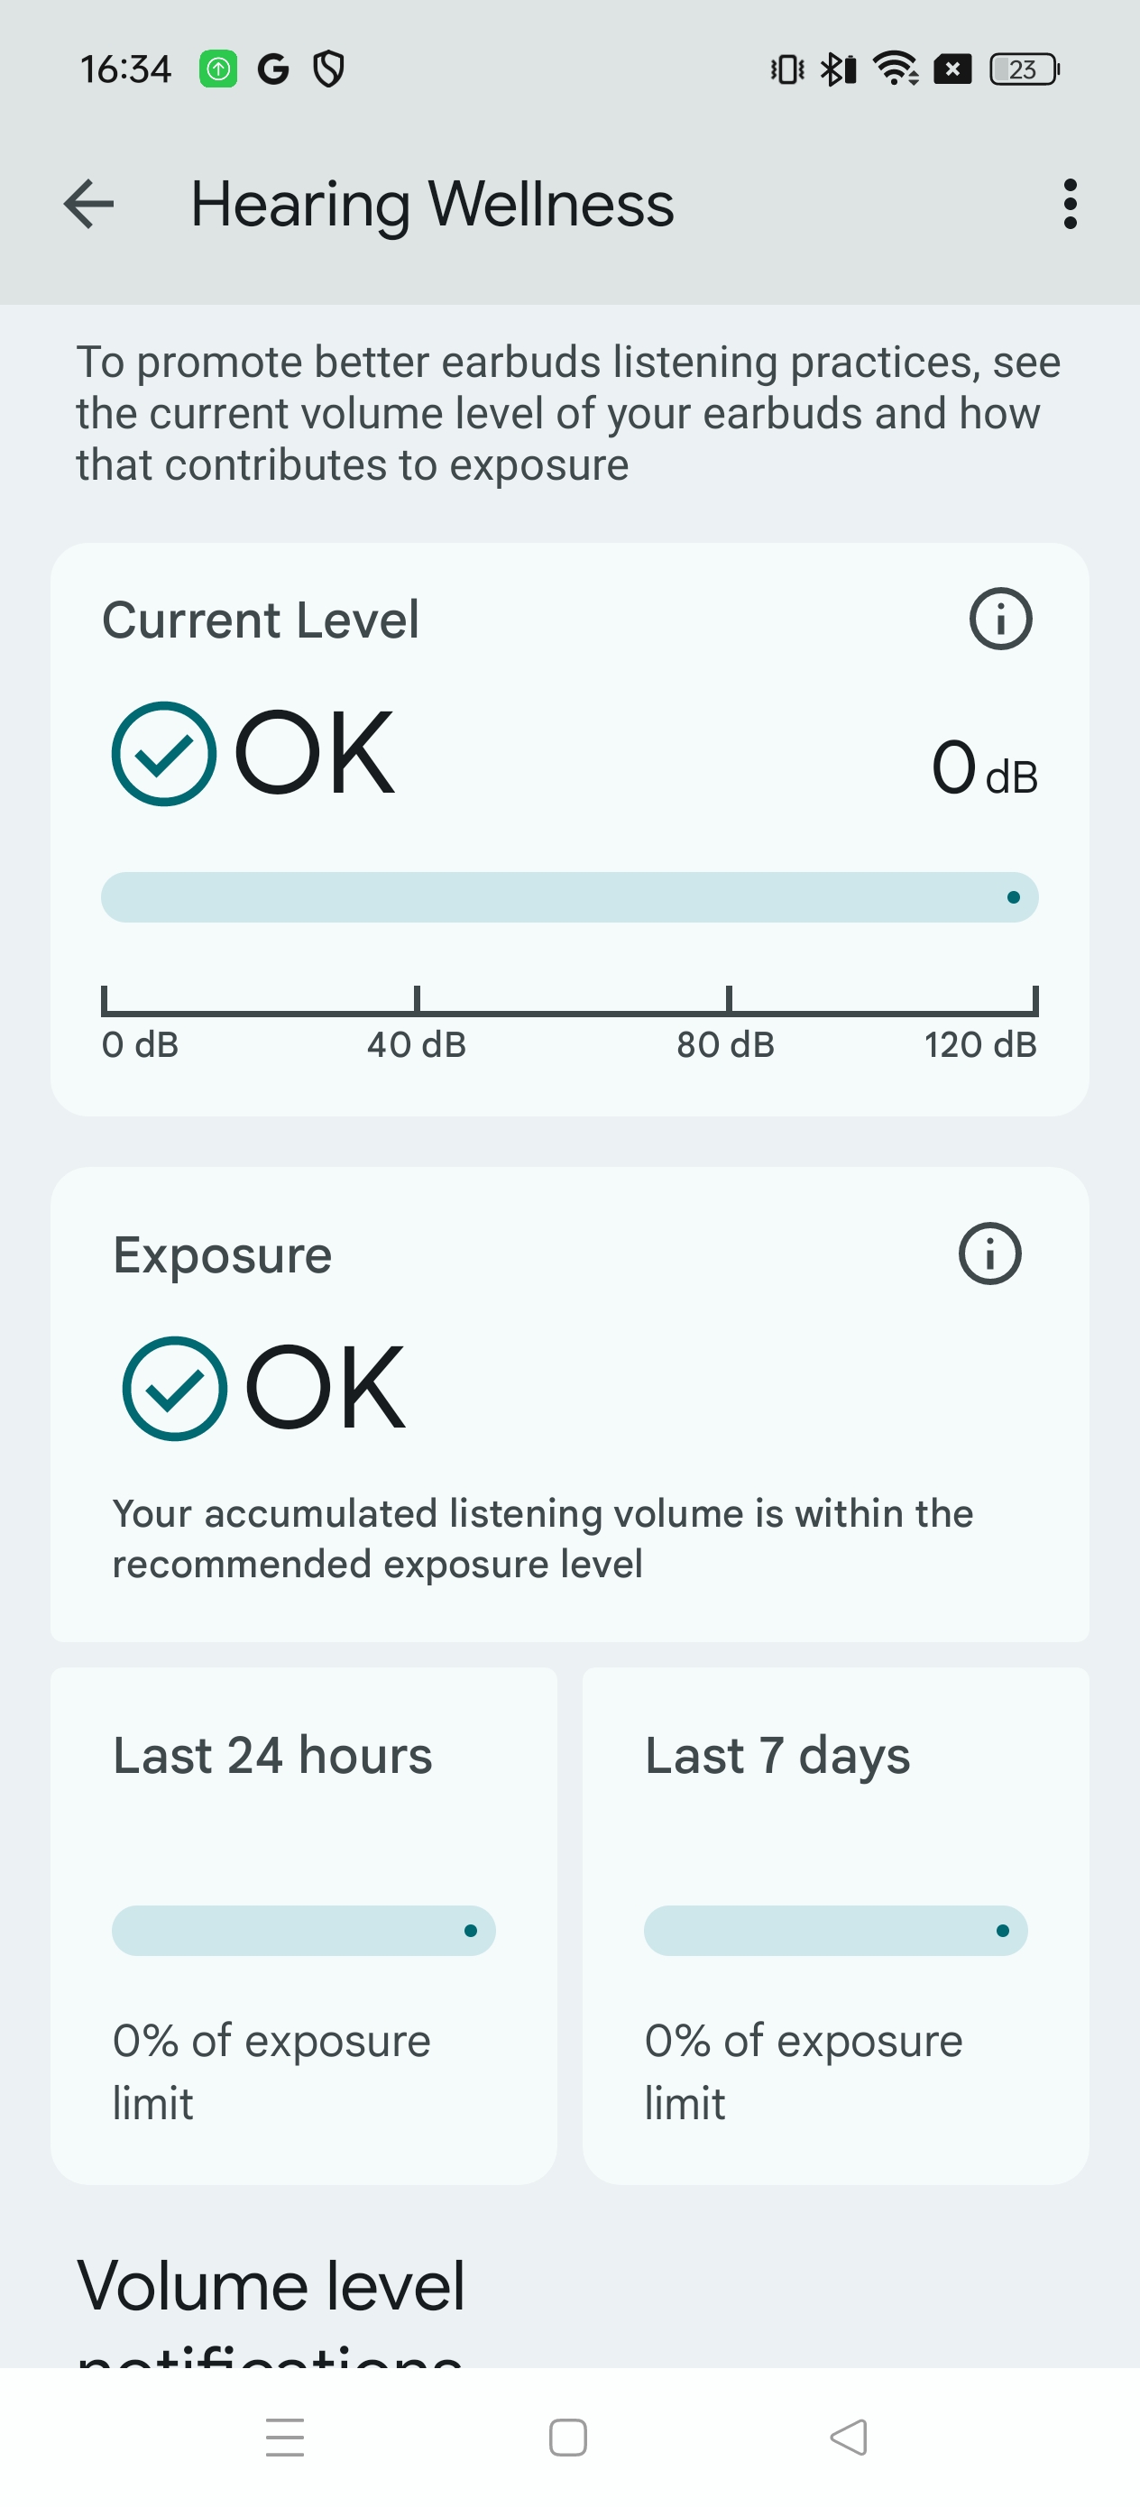Screen dimensions: 1140x2507
Task: Tap the Exposure OK checkmark icon
Action: click(174, 1388)
